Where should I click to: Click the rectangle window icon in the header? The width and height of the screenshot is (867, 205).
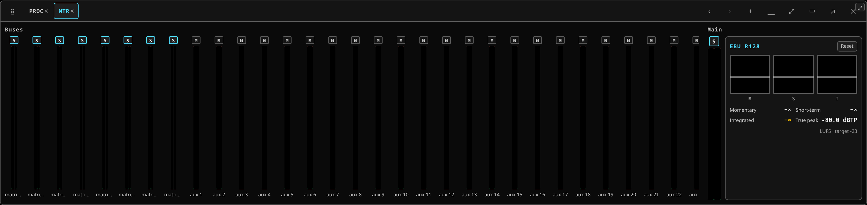[812, 11]
